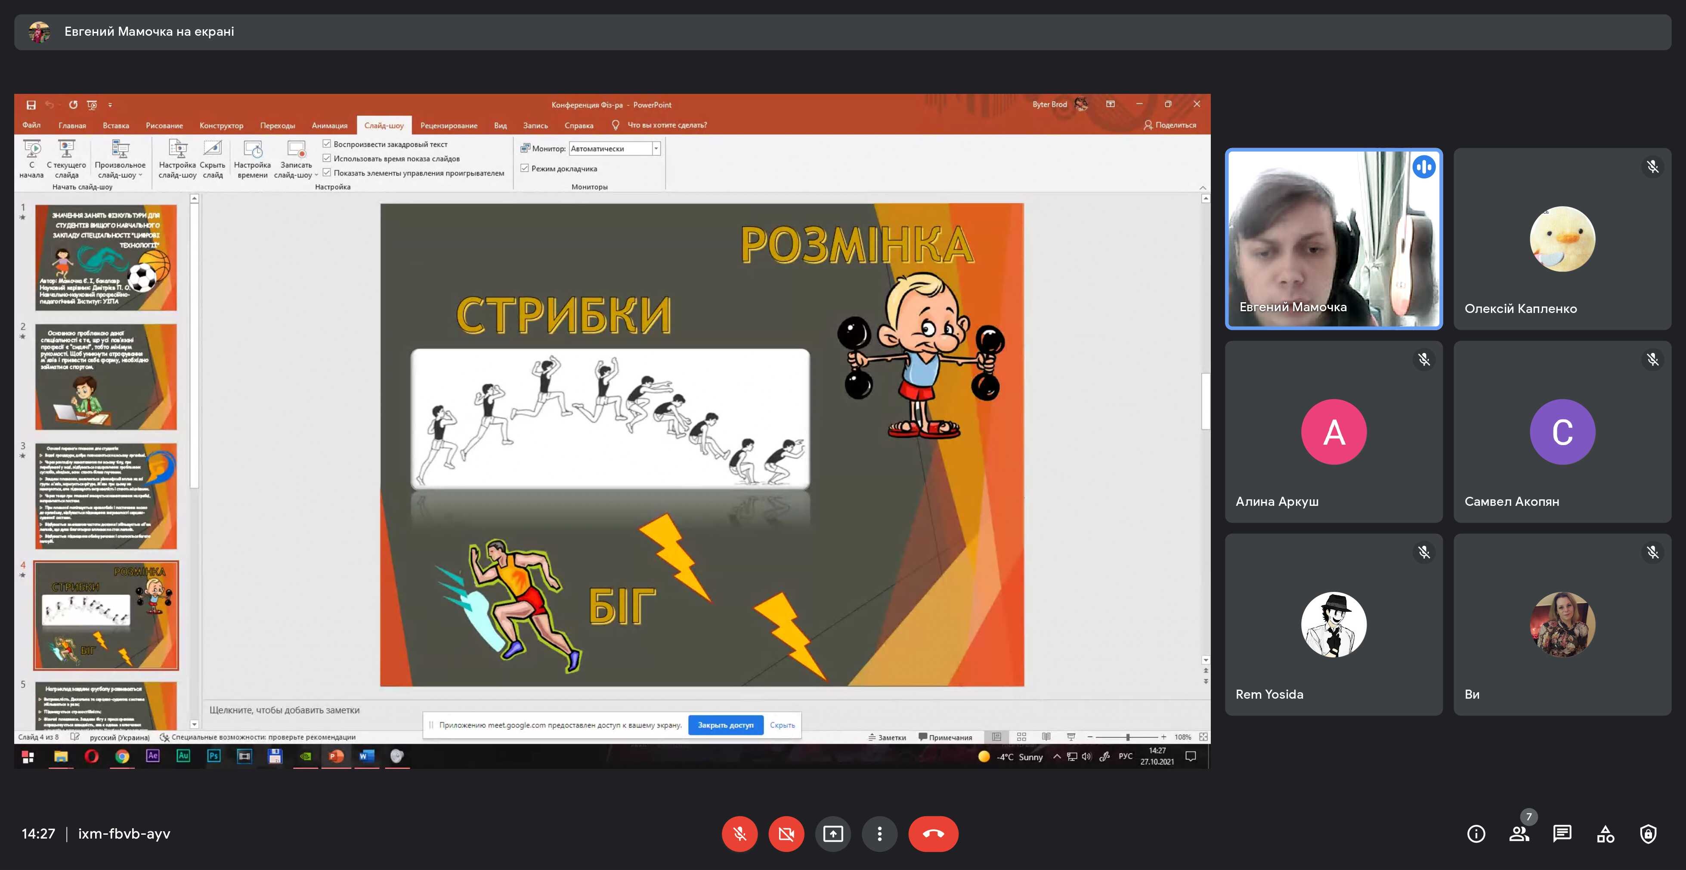Switch to Reading view icon

(x=1046, y=737)
